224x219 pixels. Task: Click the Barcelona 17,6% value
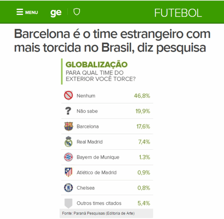(x=143, y=127)
